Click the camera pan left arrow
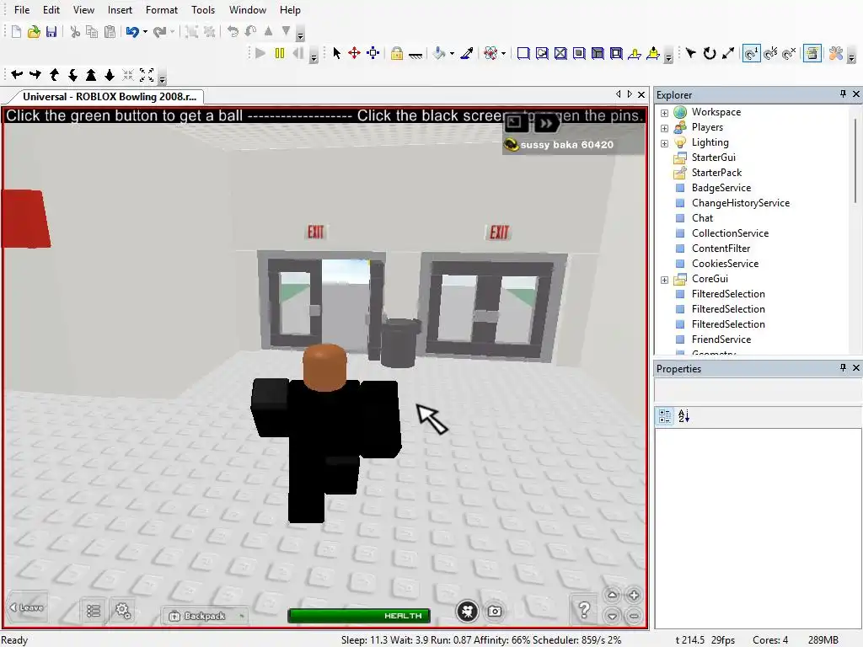 tap(17, 75)
